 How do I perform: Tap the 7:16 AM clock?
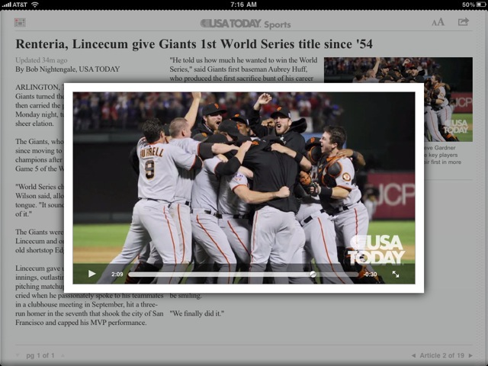pyautogui.click(x=244, y=5)
